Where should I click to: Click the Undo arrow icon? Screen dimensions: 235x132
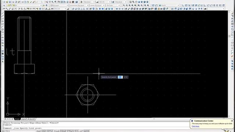(37, 2)
